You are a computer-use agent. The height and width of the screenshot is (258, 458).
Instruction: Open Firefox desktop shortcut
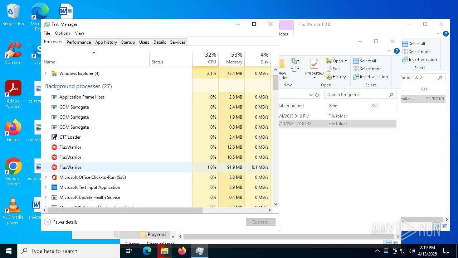point(13,131)
